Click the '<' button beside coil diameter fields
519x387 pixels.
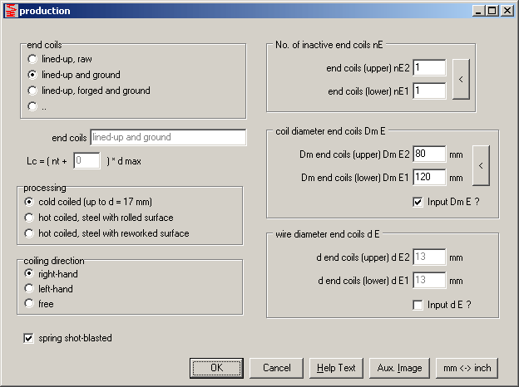tap(480, 165)
